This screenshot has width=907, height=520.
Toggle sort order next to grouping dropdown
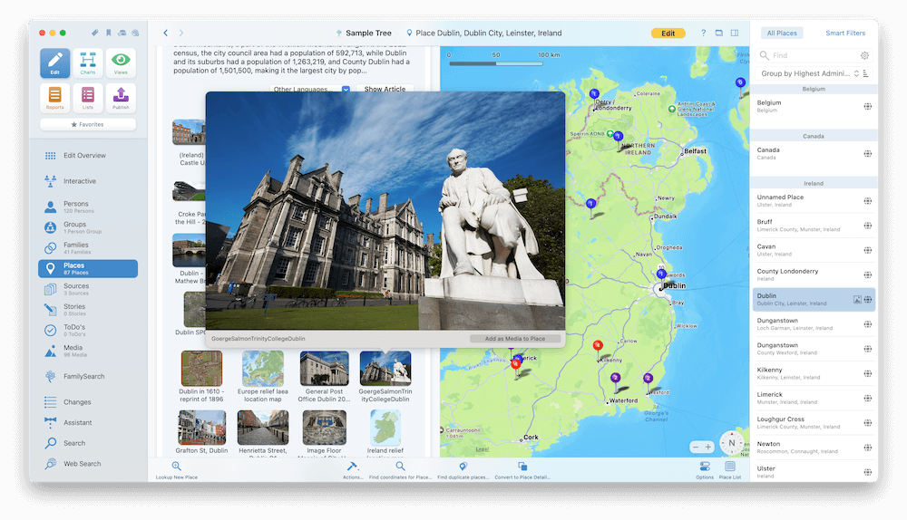(x=866, y=73)
